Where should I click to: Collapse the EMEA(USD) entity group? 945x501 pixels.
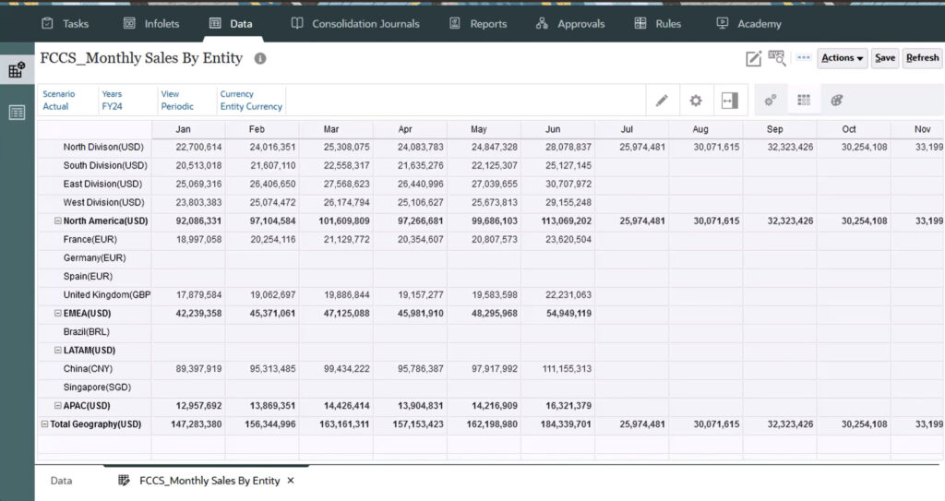58,314
